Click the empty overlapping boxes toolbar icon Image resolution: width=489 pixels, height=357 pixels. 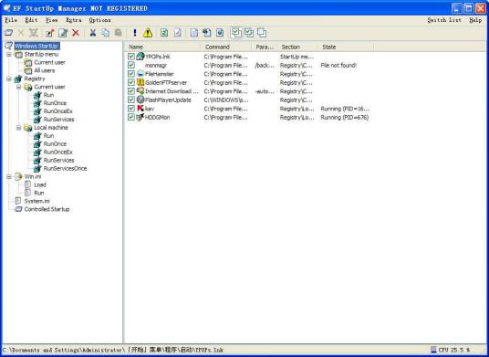pos(262,33)
